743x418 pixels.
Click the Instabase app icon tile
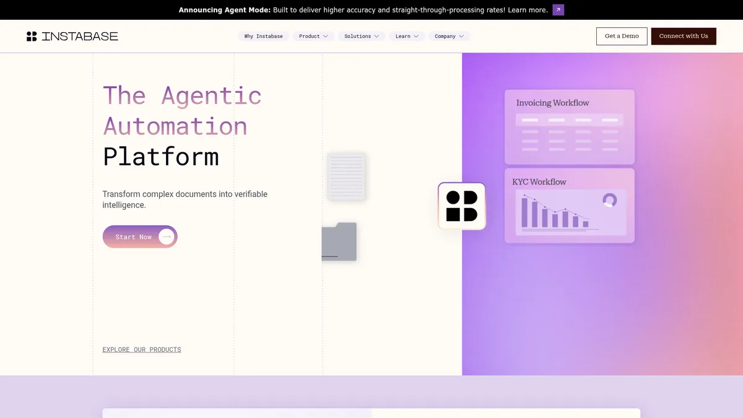tap(462, 206)
